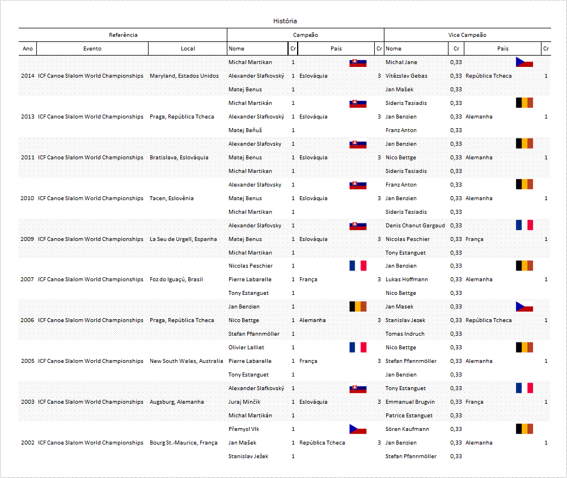Select the 2003 vice-champion's France flag image

pyautogui.click(x=524, y=388)
